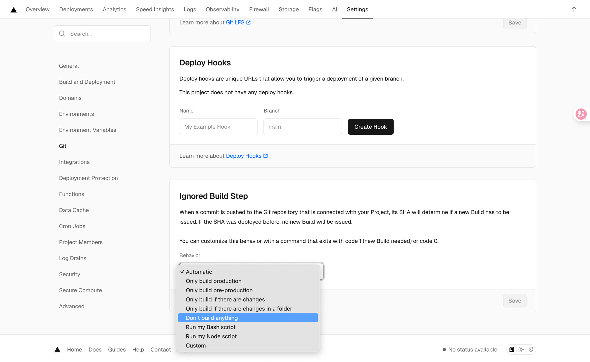The width and height of the screenshot is (590, 362).
Task: Switch to dark theme moon icon
Action: click(531, 349)
